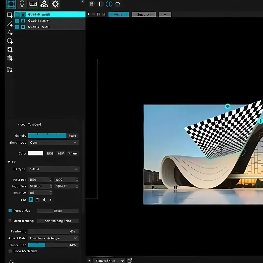Toggle the type icon of second Quad layer
This screenshot has width=263, height=263.
coord(23,21)
